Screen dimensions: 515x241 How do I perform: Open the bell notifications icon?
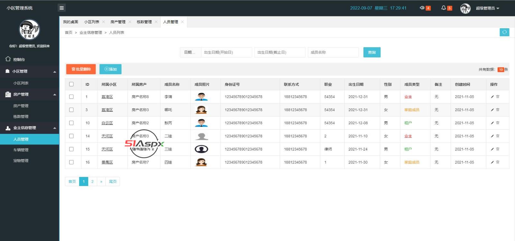coord(444,8)
